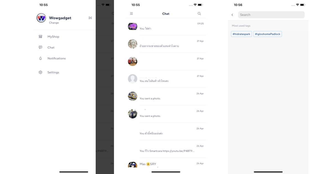
Task: Open the Settings gear icon
Action: pyautogui.click(x=40, y=72)
